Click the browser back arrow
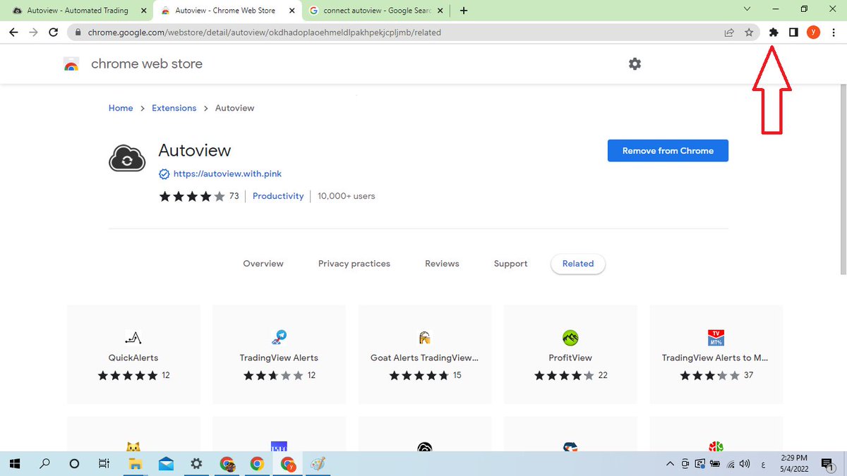 13,32
